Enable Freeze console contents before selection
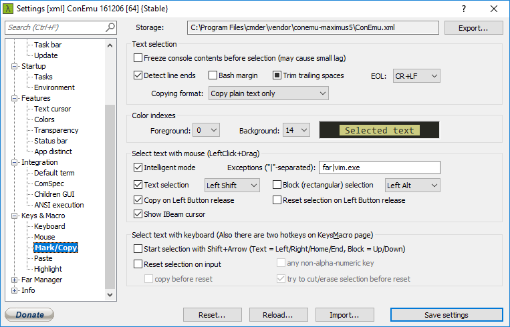Screen dimensions: 510x327 138,58
